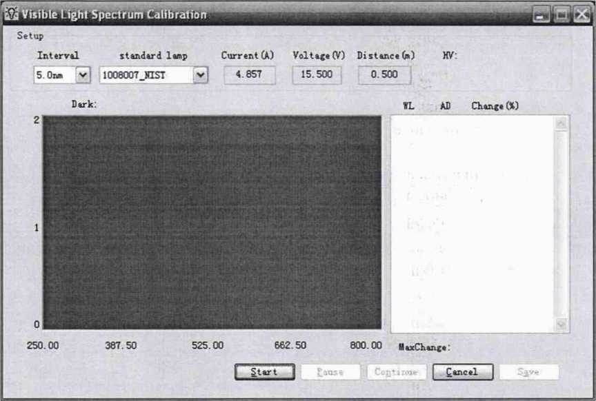Click the results list scrollbar down arrow

click(x=561, y=325)
